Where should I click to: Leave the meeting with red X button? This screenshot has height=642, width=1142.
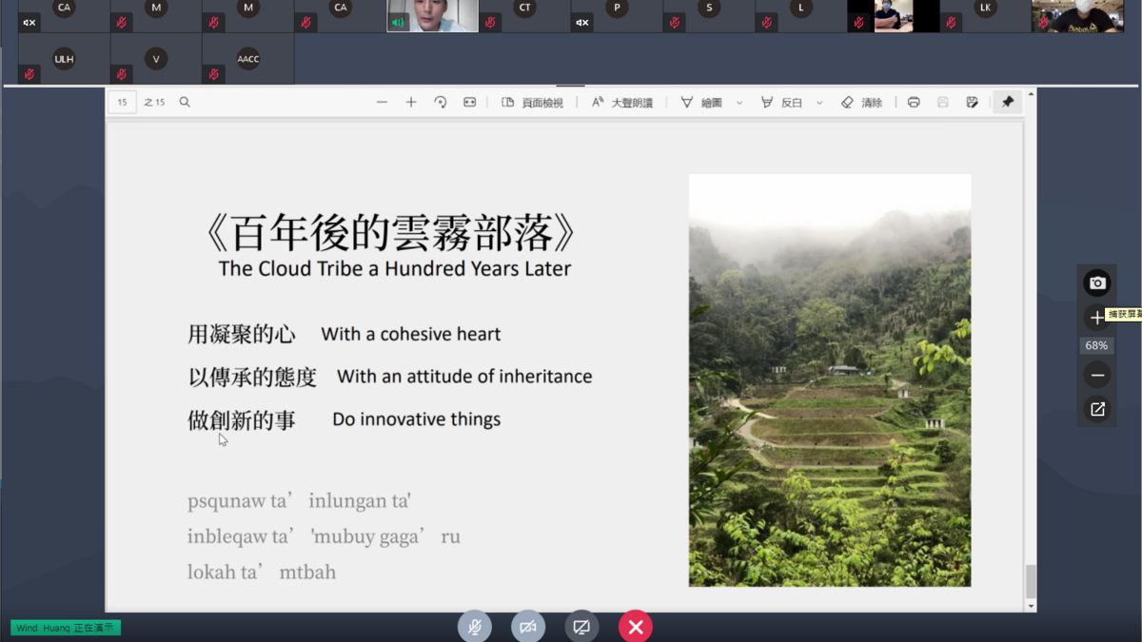[x=636, y=626]
